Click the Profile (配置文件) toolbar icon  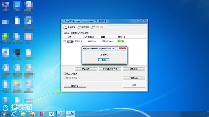pyautogui.click(x=93, y=27)
